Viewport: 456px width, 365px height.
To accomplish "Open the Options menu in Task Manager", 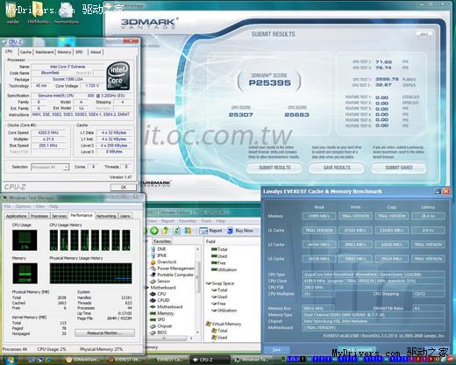I will pos(23,206).
